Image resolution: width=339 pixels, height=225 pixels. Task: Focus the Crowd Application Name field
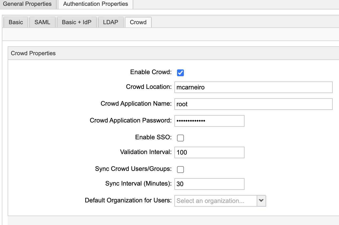[x=253, y=104]
